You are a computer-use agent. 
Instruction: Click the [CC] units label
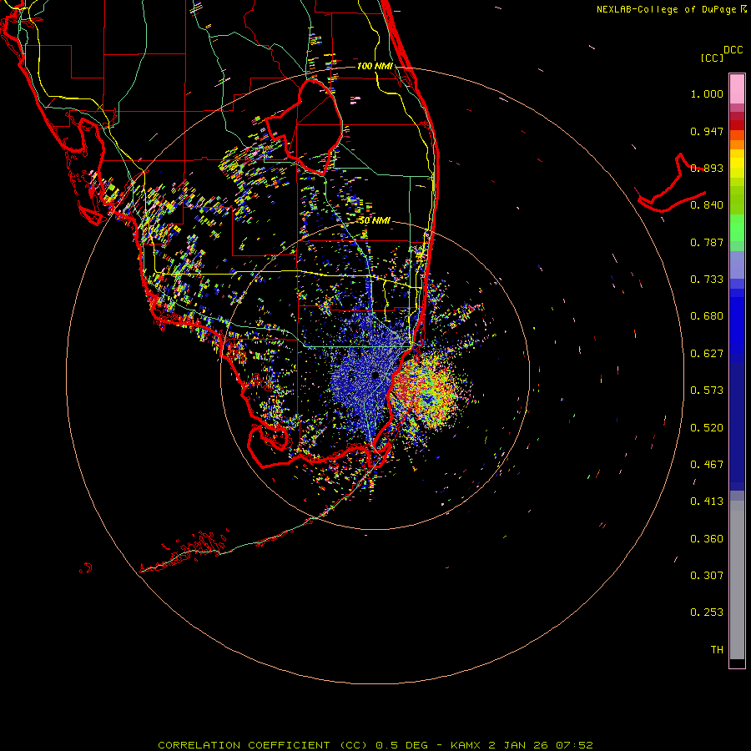click(x=713, y=58)
